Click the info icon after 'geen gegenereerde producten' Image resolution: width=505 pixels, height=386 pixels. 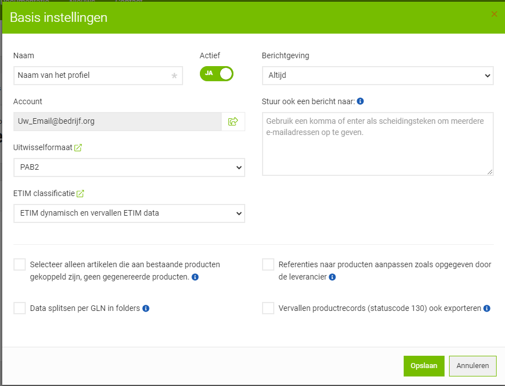pos(195,276)
